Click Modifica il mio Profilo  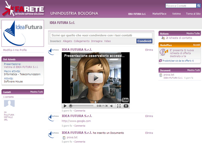pyautogui.click(x=15, y=50)
